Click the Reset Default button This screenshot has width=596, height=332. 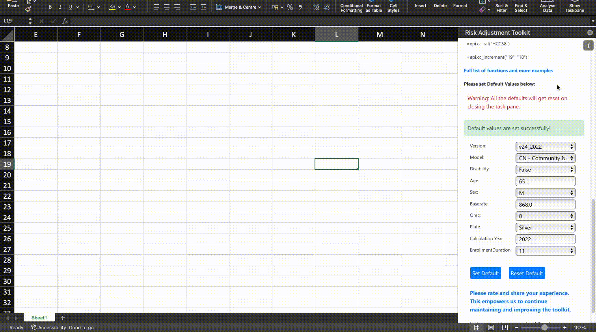point(527,273)
